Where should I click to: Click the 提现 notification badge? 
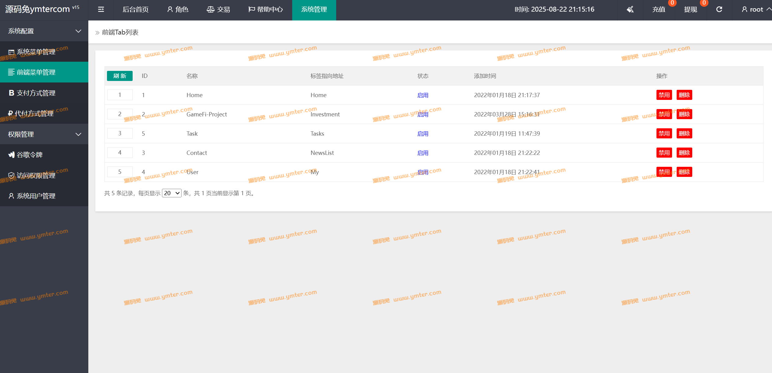point(704,3)
